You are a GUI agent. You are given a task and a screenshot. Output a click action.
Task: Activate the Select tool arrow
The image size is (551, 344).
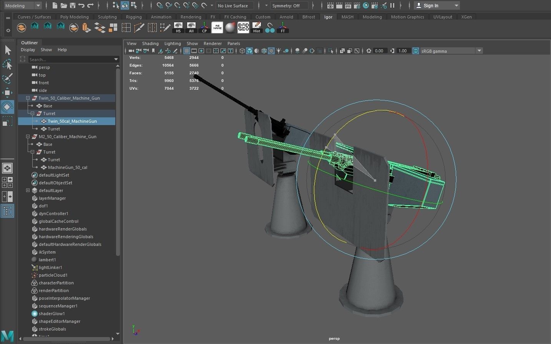[7, 50]
